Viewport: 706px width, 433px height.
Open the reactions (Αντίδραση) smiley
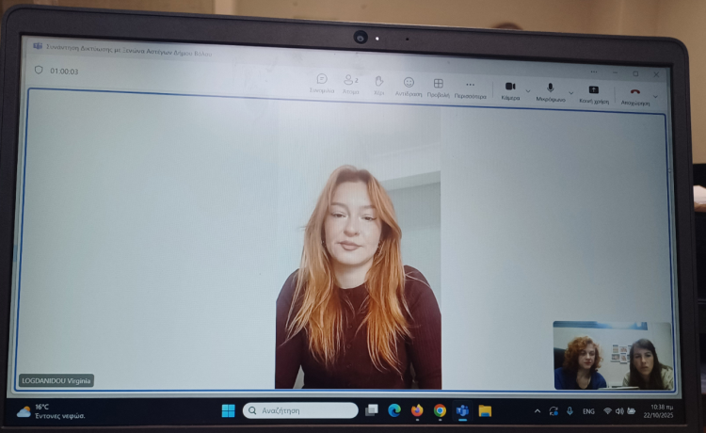[x=409, y=86]
